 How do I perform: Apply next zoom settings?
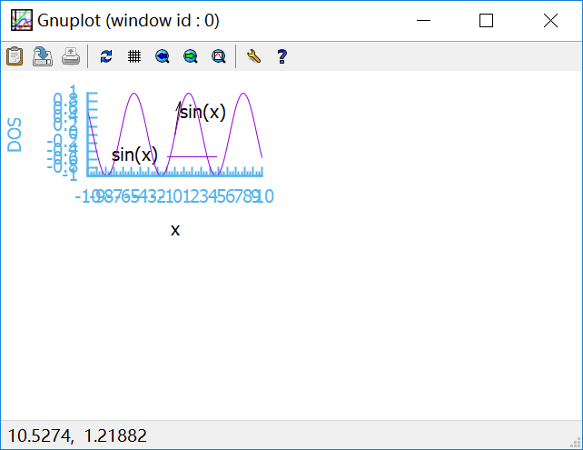point(191,56)
